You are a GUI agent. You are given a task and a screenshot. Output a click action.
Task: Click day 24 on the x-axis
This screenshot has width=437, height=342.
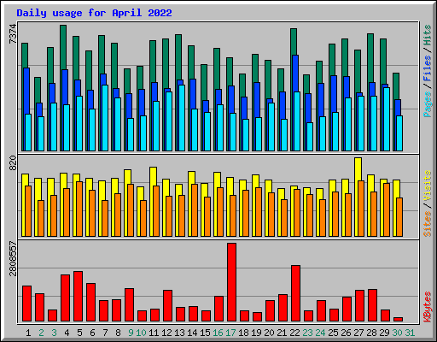(320, 333)
